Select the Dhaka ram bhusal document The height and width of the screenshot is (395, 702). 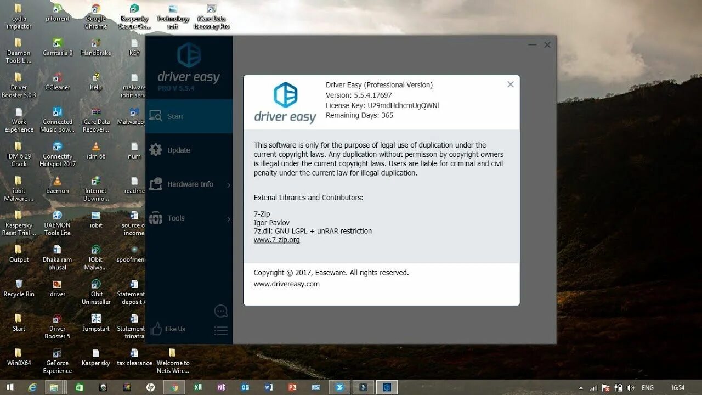[58, 257]
